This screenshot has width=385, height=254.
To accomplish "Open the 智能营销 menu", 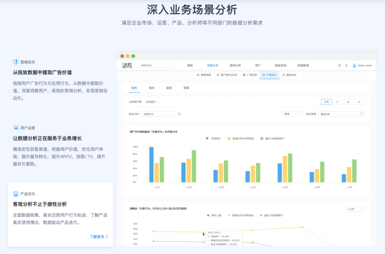I will 281,66.
